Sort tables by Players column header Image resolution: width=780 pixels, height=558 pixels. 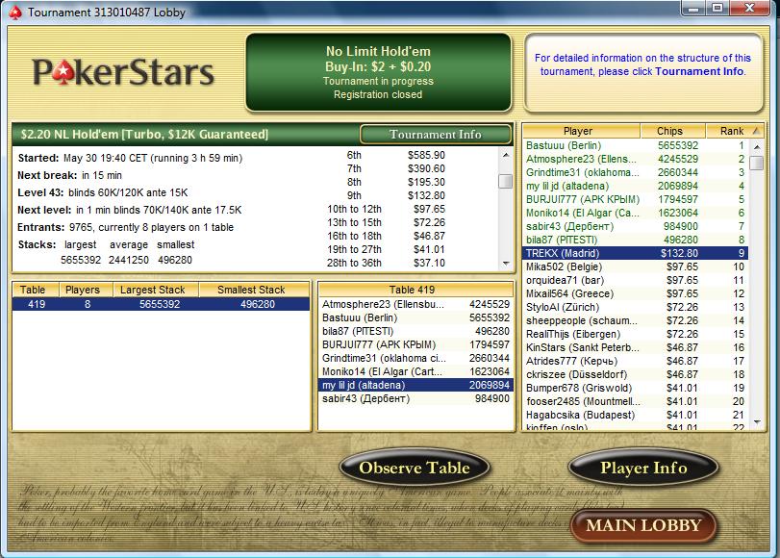click(86, 290)
